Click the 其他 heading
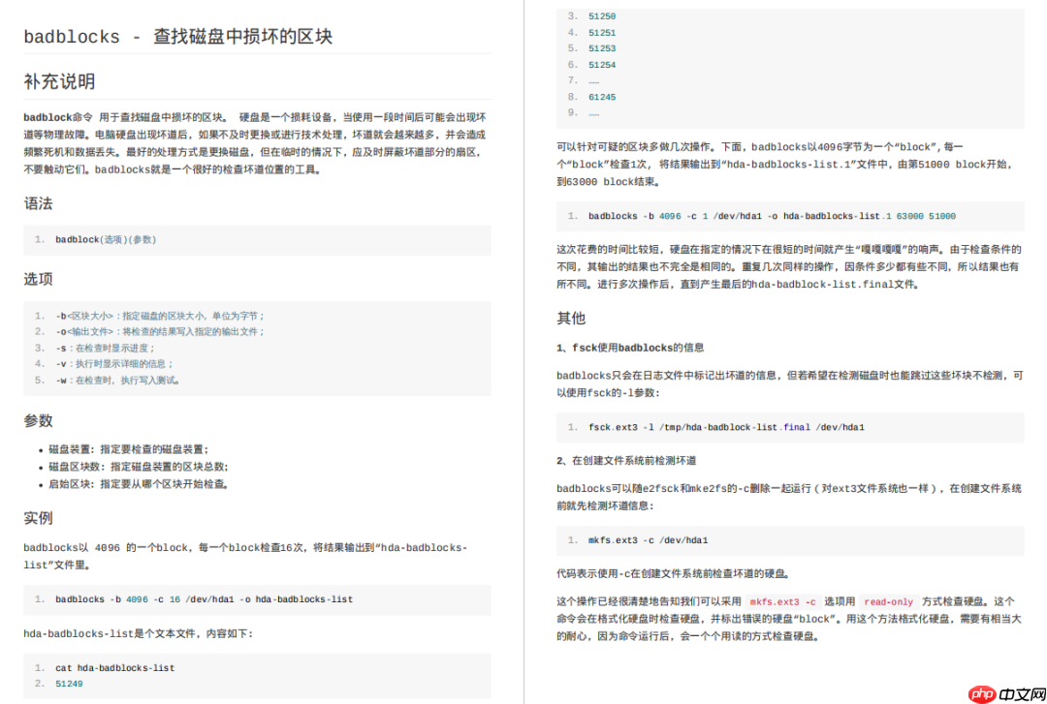This screenshot has height=704, width=1047. (x=570, y=317)
